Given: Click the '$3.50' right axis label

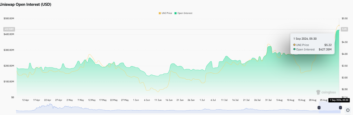Looking at the screenshot, I should 345,66.
